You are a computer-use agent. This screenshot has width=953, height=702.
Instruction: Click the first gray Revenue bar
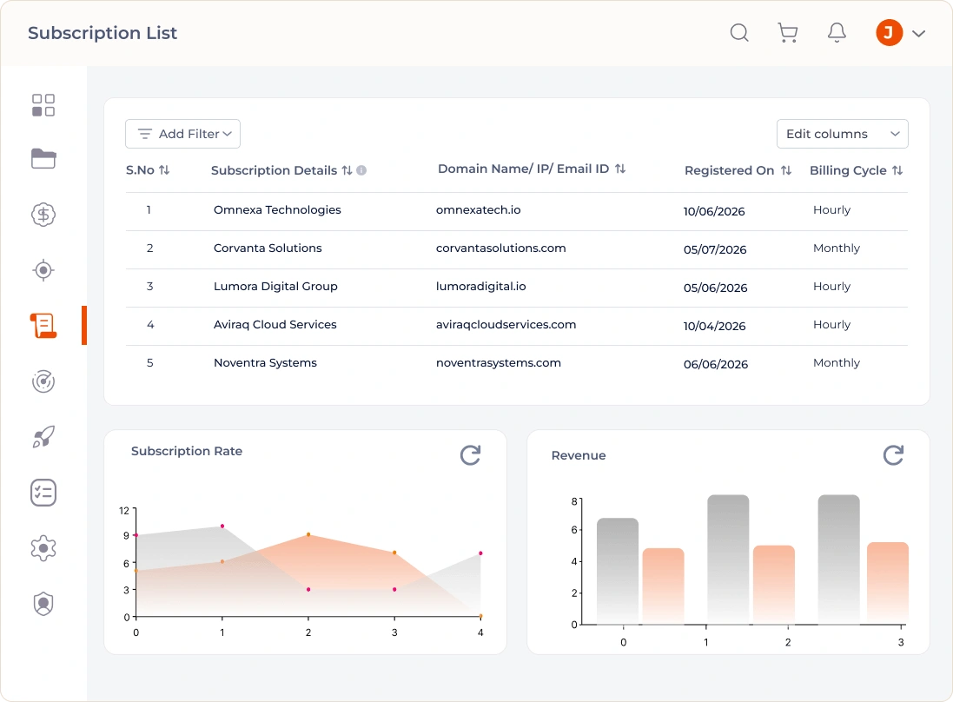[618, 571]
